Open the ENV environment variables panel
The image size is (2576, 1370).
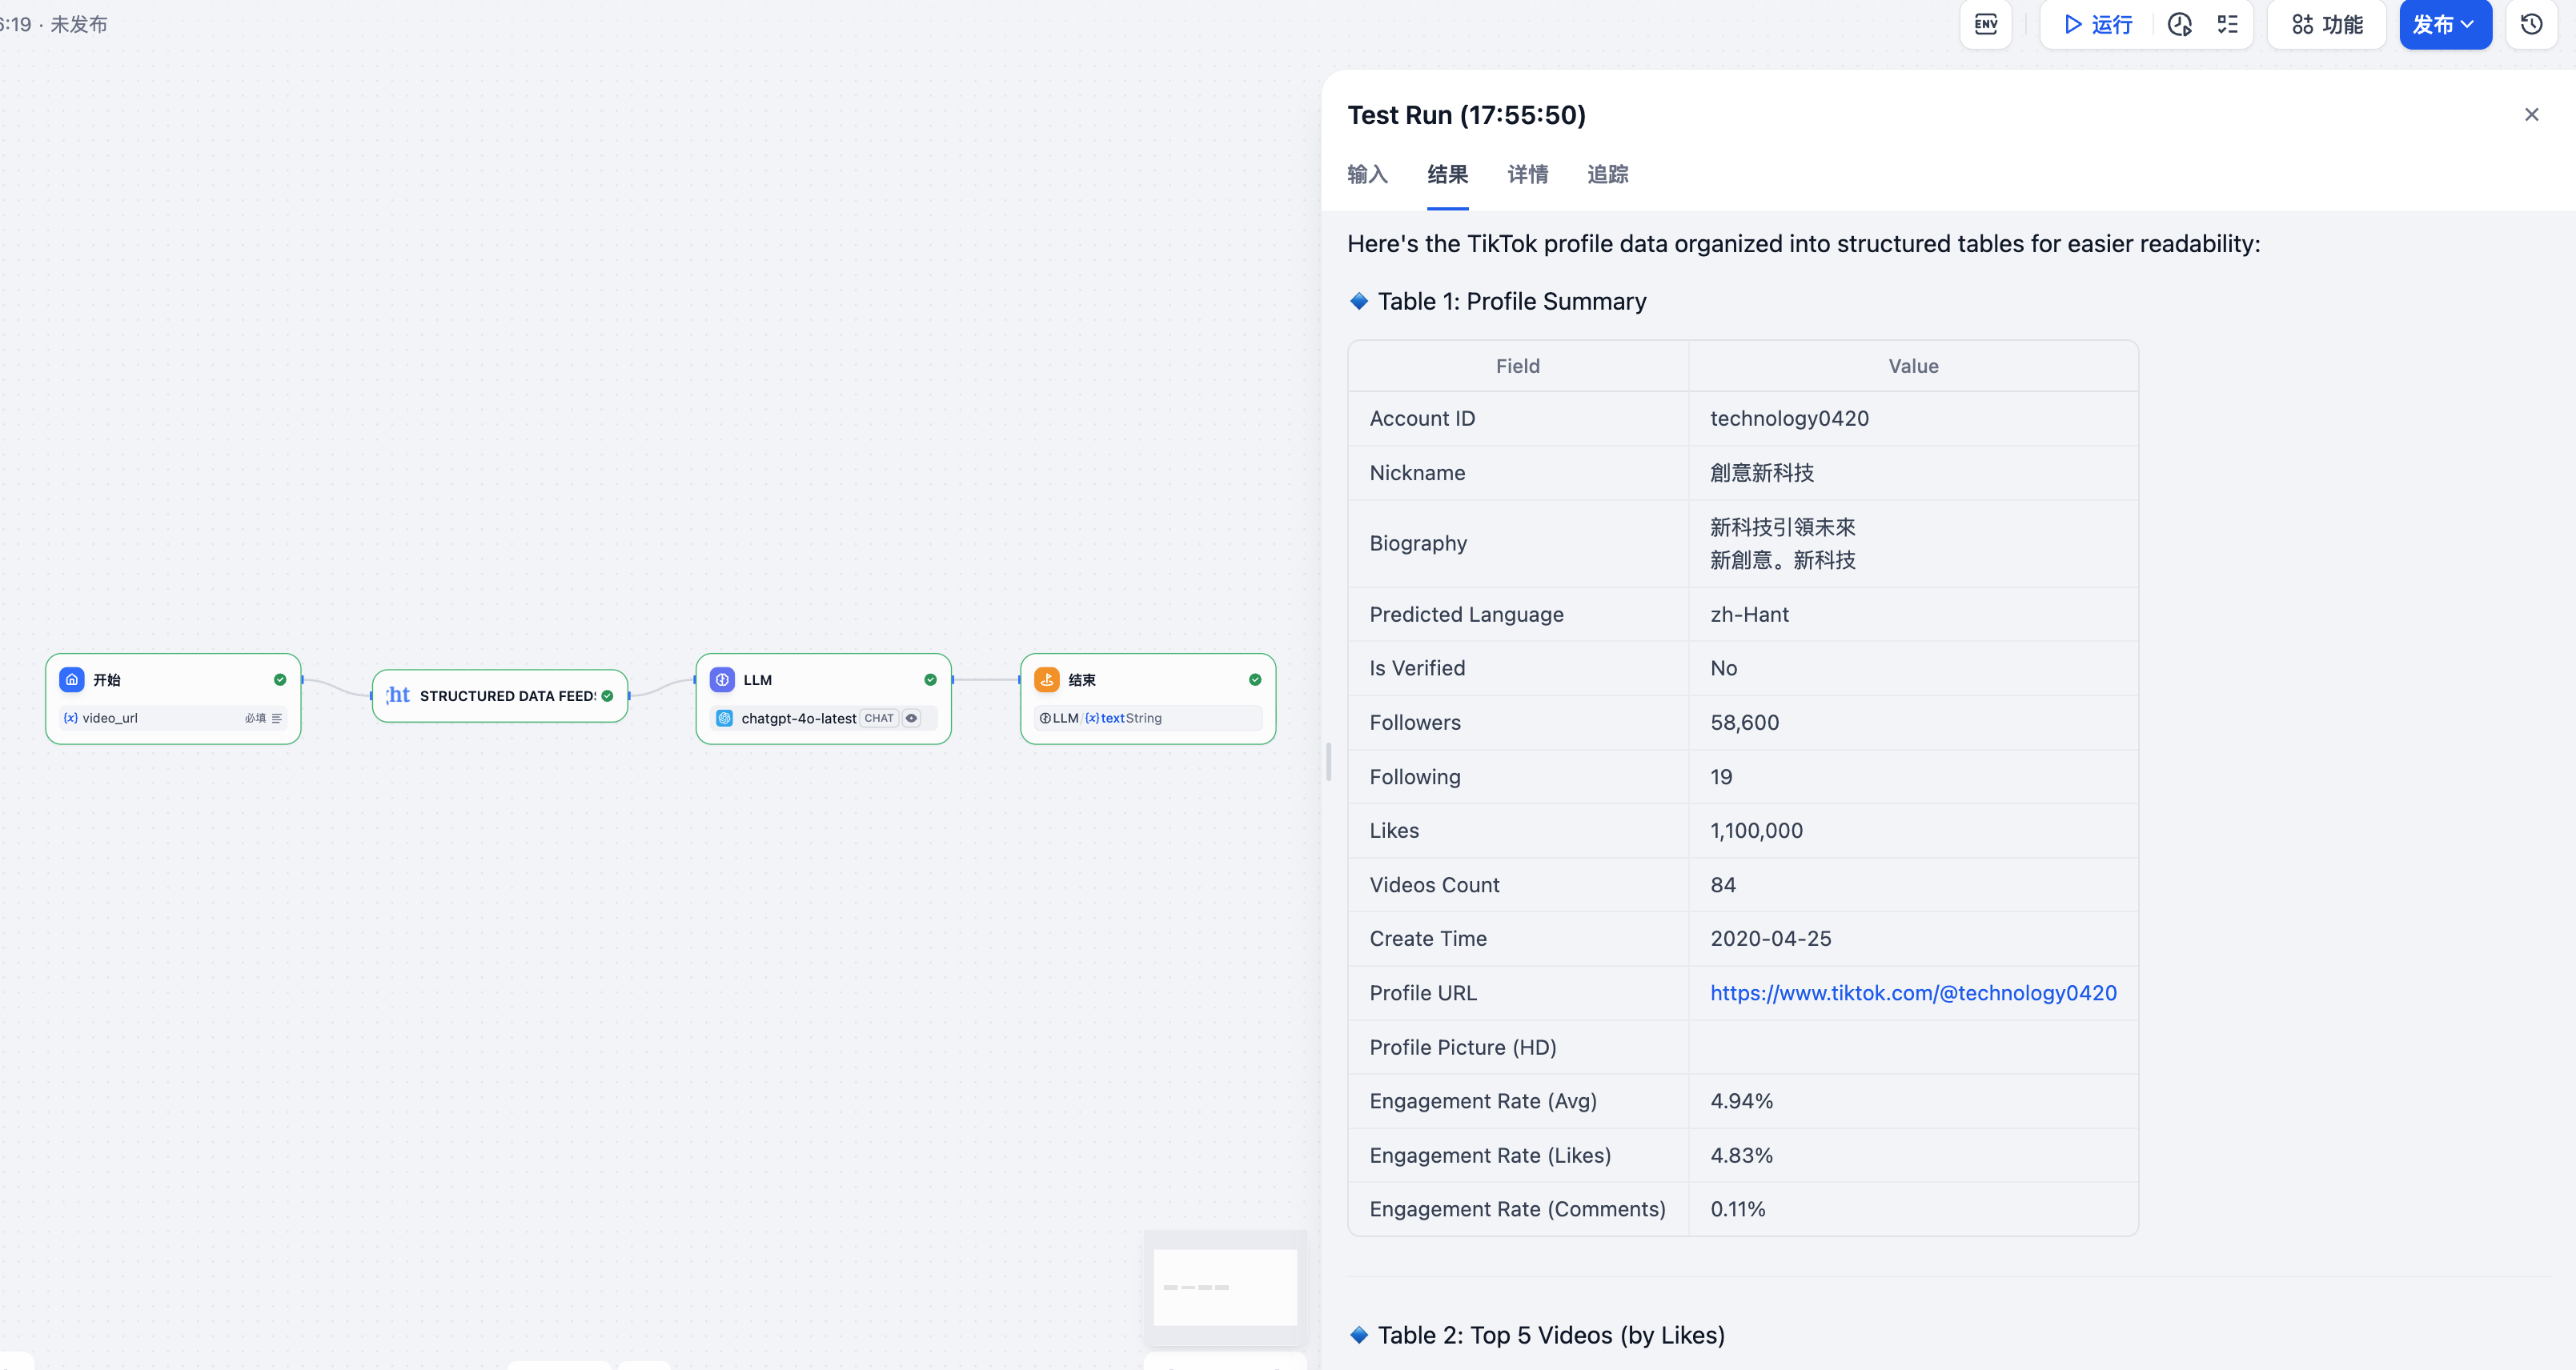[1985, 24]
